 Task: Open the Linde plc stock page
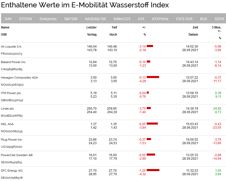8,109
